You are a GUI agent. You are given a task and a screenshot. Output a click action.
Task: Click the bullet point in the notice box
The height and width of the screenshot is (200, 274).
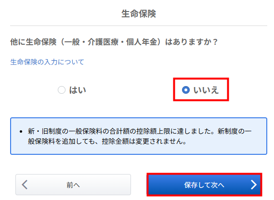[x=21, y=131]
